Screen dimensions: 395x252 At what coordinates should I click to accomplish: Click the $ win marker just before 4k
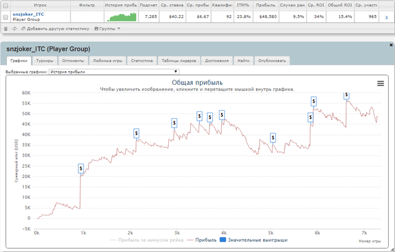pyautogui.click(x=222, y=115)
